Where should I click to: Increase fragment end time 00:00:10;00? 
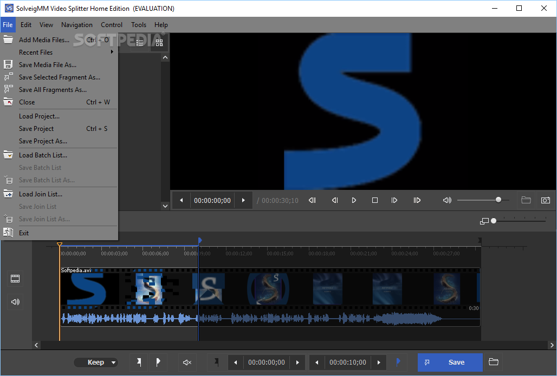tap(379, 362)
